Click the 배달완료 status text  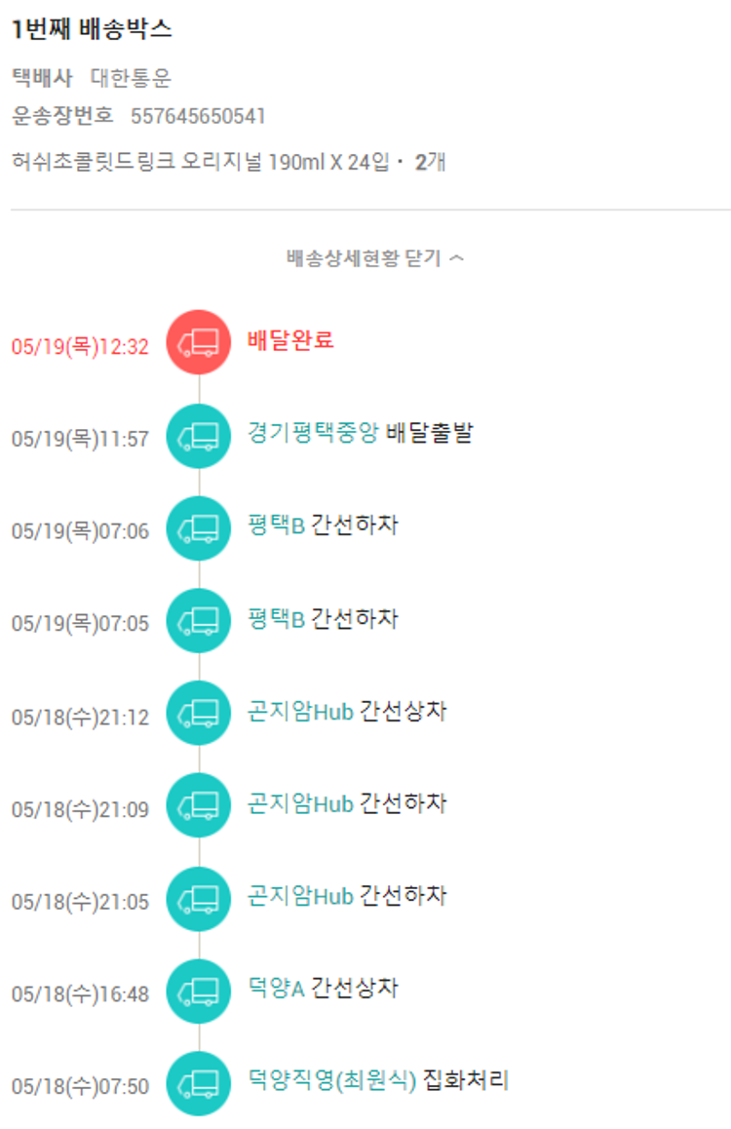[x=290, y=340]
